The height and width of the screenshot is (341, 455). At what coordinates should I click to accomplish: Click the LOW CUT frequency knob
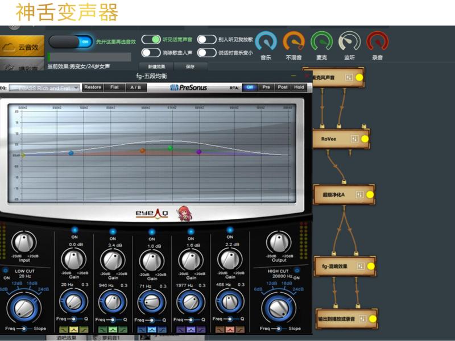24,308
